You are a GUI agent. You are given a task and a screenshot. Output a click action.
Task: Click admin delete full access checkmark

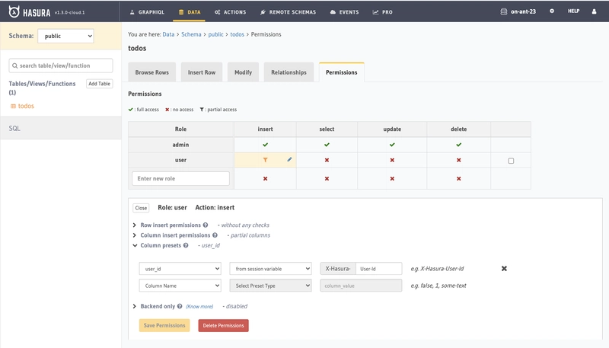click(459, 145)
